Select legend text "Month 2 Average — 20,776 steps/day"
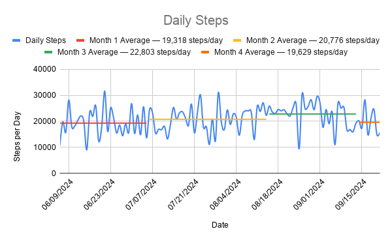 pyautogui.click(x=313, y=40)
